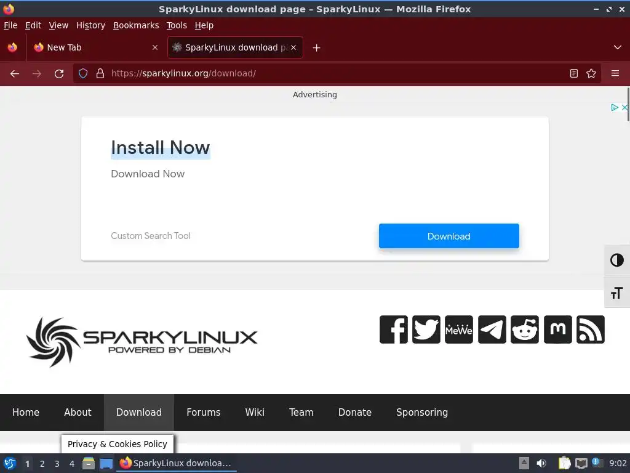Click the URL address bar field
The image size is (630, 473).
coord(337,73)
